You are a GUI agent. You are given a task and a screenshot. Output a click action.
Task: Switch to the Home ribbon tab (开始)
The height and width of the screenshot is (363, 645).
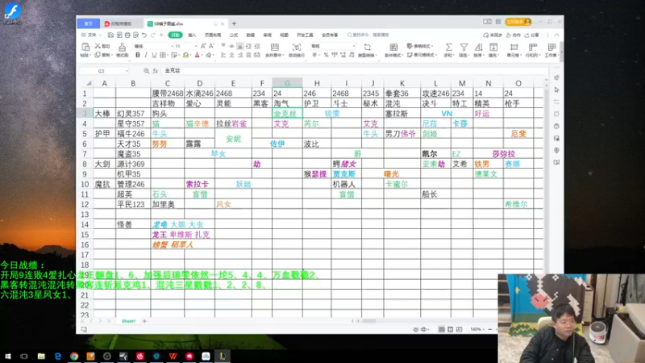(175, 35)
